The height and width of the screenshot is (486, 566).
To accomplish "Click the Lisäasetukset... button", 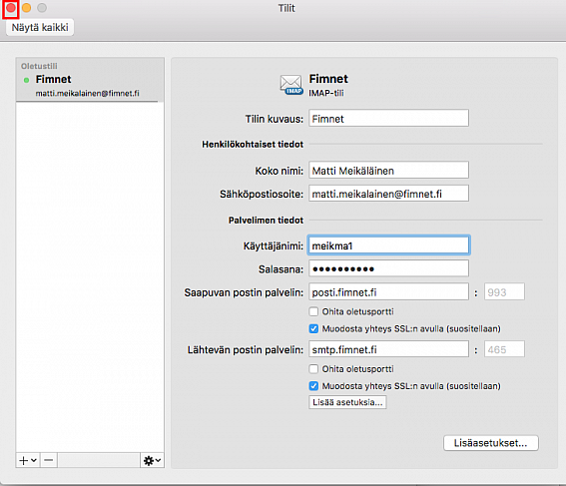I will 491,443.
